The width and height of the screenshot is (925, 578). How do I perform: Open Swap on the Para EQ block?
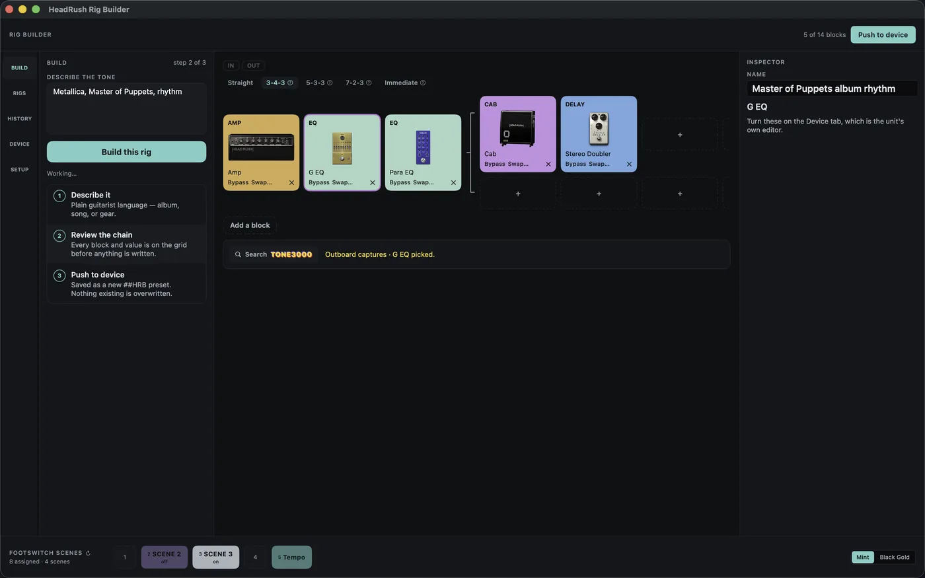423,183
